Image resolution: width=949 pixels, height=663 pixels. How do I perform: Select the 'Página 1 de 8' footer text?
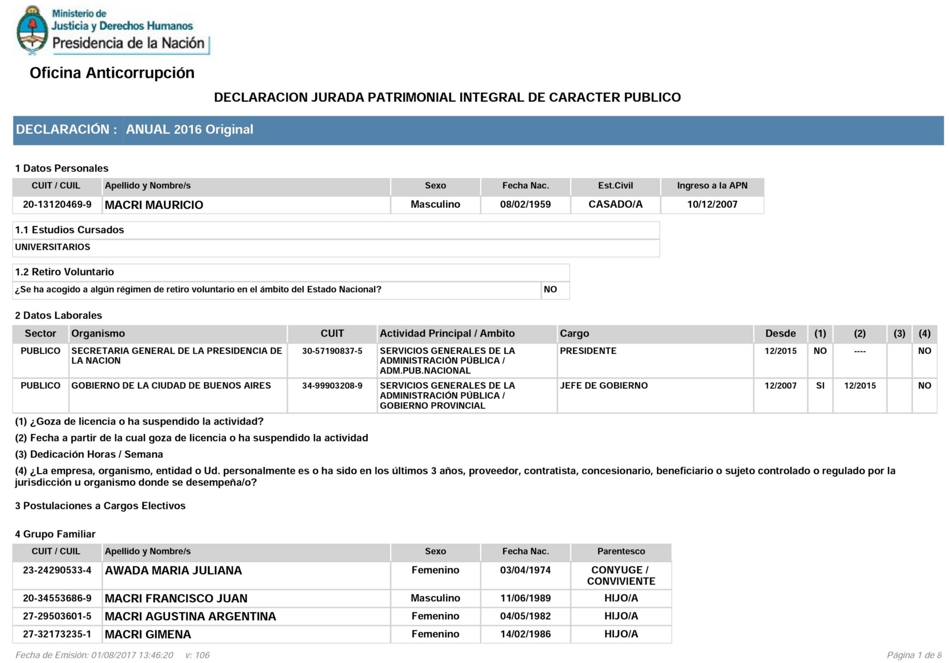[x=914, y=655]
